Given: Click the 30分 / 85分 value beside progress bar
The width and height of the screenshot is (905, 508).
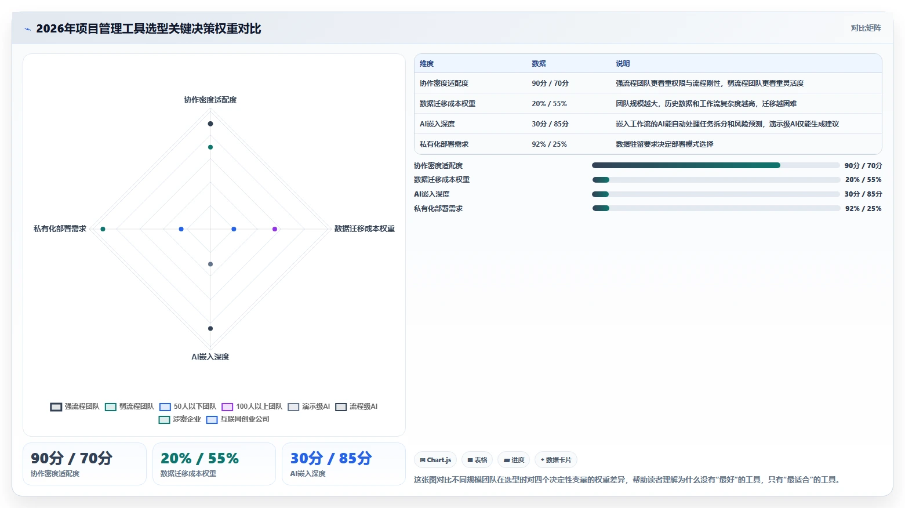Looking at the screenshot, I should (863, 194).
